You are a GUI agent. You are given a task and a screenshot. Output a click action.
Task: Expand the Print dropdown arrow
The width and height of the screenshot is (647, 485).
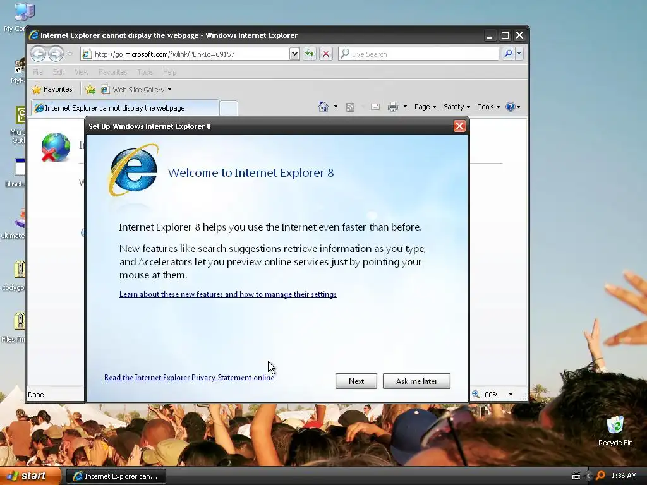(405, 107)
